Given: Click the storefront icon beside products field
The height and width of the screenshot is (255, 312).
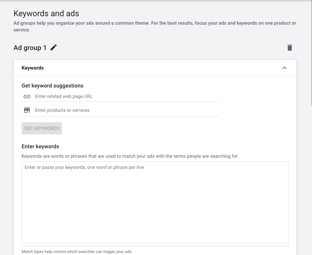Looking at the screenshot, I should [27, 110].
